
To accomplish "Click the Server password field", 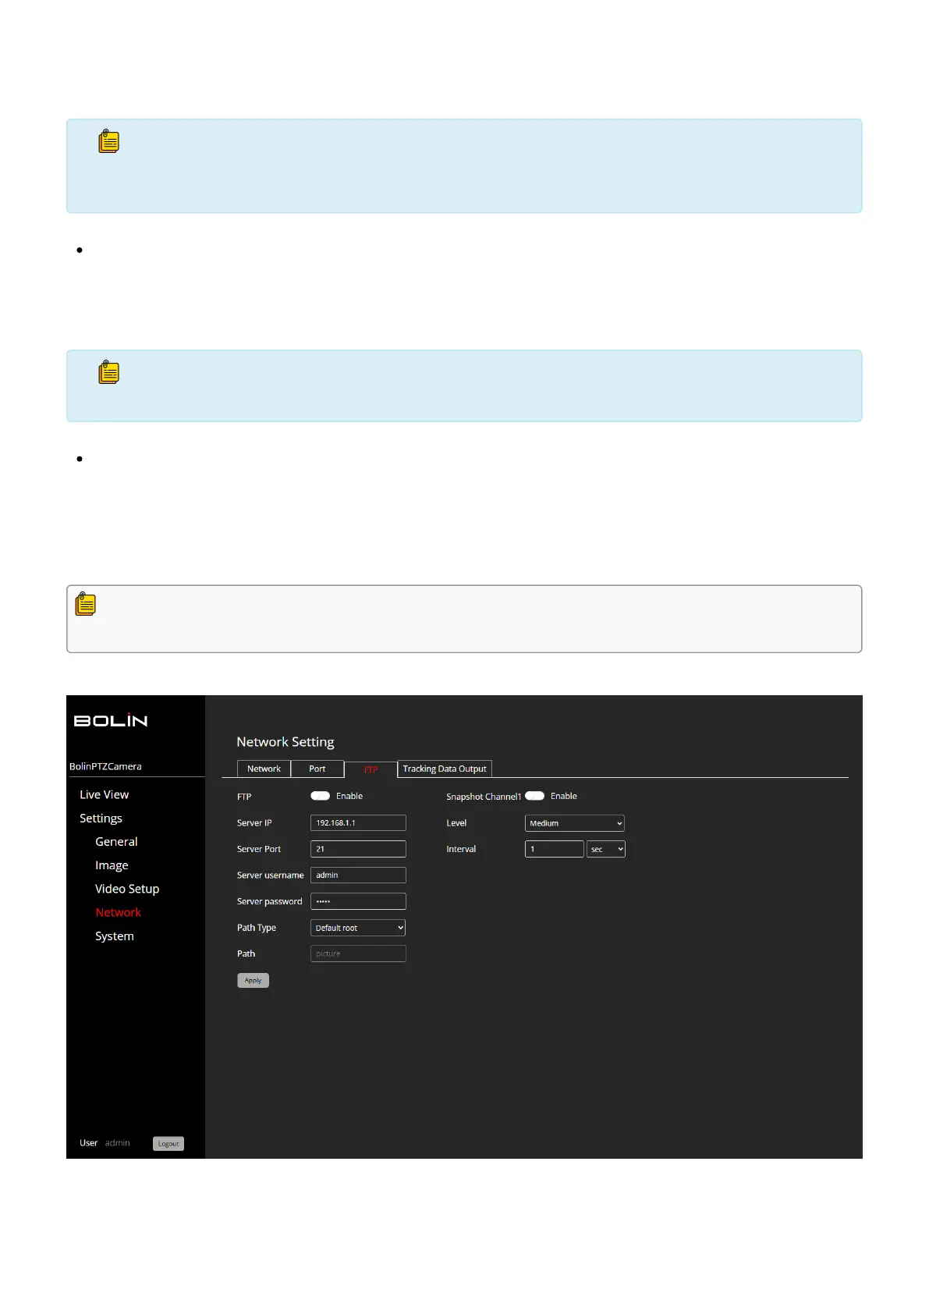I will (358, 901).
